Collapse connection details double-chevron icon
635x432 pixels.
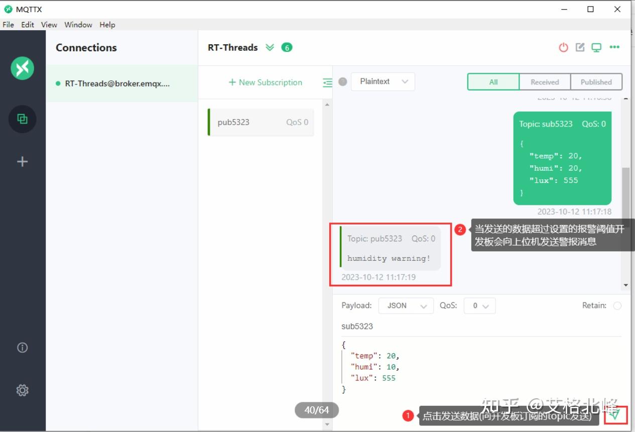click(x=270, y=47)
